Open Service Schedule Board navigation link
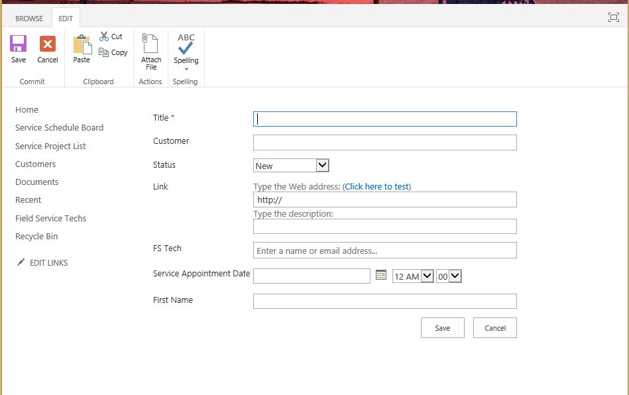 coord(60,127)
